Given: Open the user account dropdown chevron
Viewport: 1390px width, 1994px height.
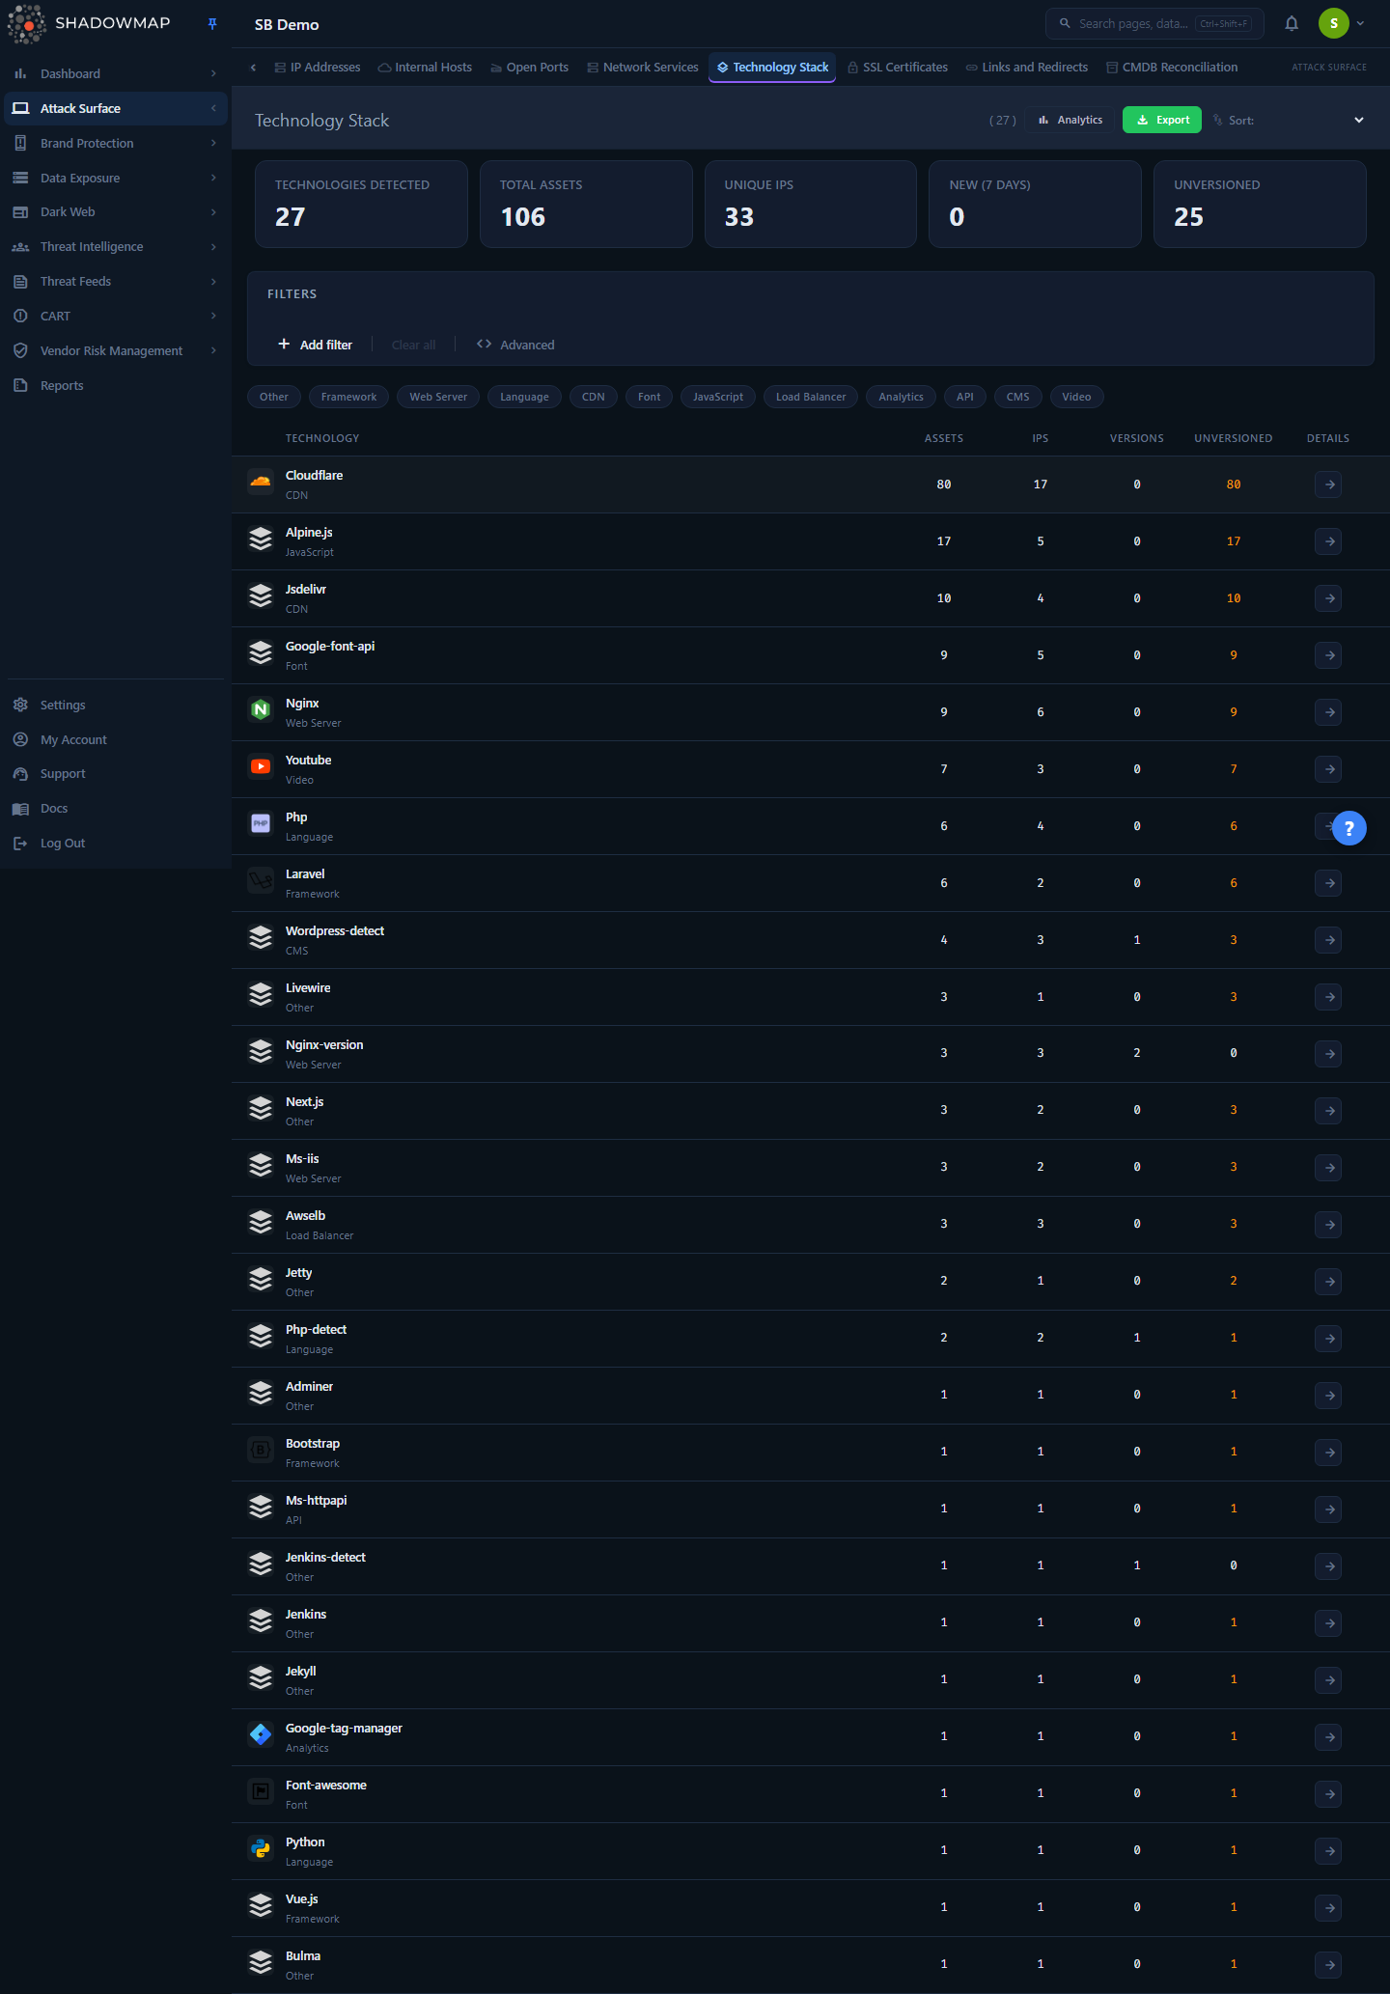Looking at the screenshot, I should pos(1360,24).
